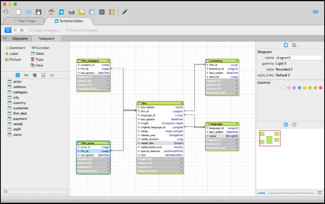Click the diagram name input field
The height and width of the screenshot is (204, 325).
[x=299, y=58]
